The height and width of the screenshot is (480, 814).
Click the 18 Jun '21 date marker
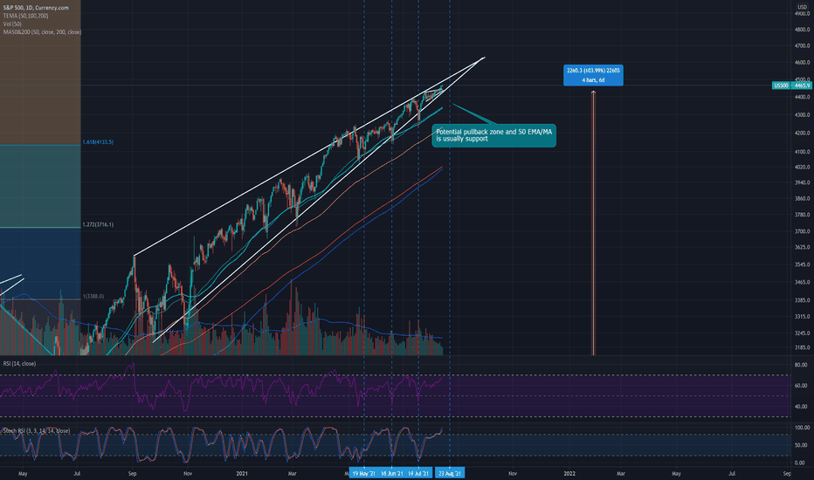click(391, 473)
